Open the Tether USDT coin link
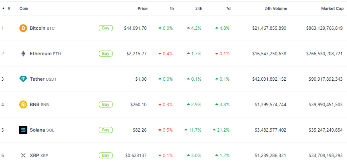Image resolution: width=347 pixels, height=162 pixels. click(x=43, y=79)
